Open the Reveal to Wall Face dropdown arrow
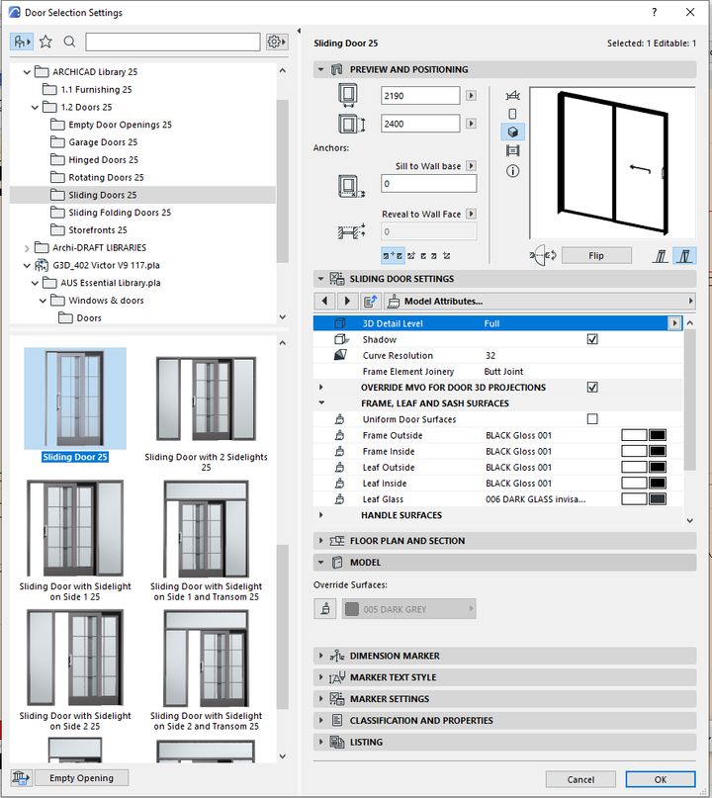This screenshot has width=712, height=798. [472, 214]
